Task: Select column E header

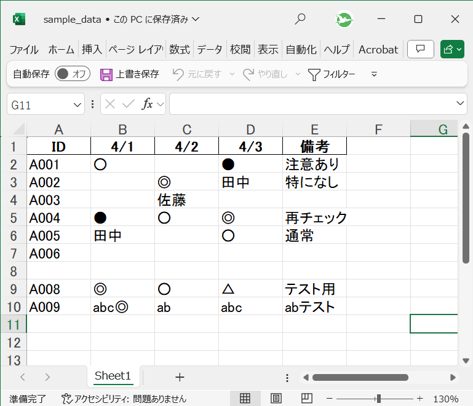Action: pos(314,130)
